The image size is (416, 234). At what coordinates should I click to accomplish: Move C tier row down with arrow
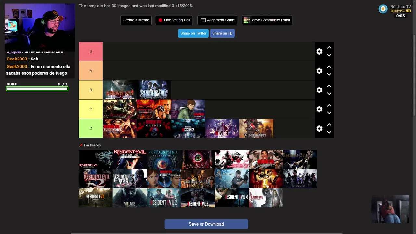[x=329, y=113]
